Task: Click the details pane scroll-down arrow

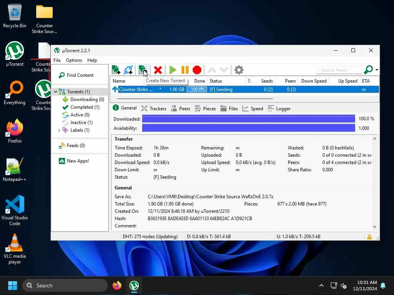Action: (375, 227)
